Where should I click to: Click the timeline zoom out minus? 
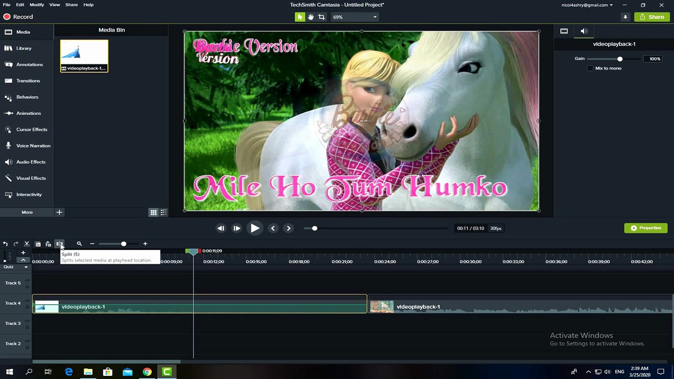[92, 244]
